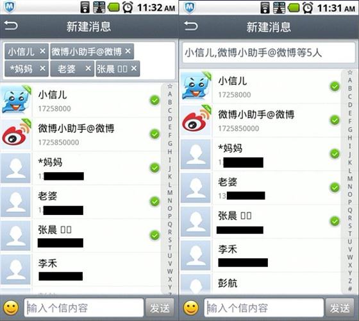Uncheck 张晨 contact on the 11:31 AM screen

click(x=335, y=221)
